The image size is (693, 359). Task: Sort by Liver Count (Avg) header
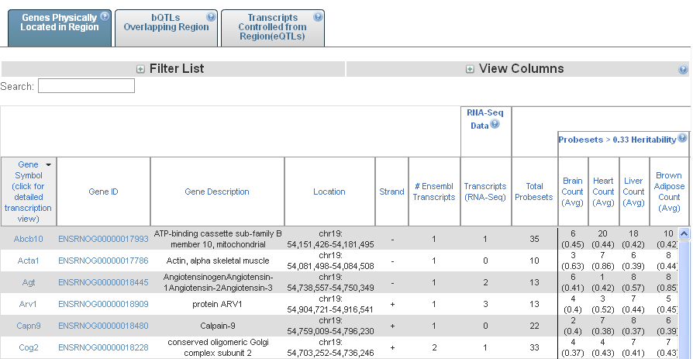pos(633,192)
